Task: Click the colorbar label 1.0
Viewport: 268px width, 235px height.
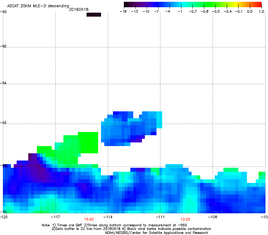Action: click(261, 12)
